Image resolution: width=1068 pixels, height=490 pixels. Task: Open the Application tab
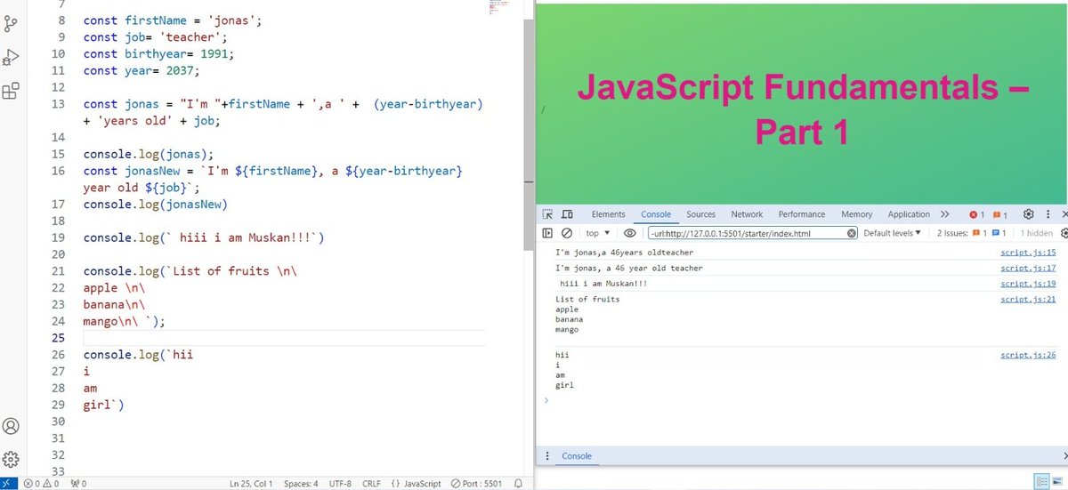coord(909,214)
